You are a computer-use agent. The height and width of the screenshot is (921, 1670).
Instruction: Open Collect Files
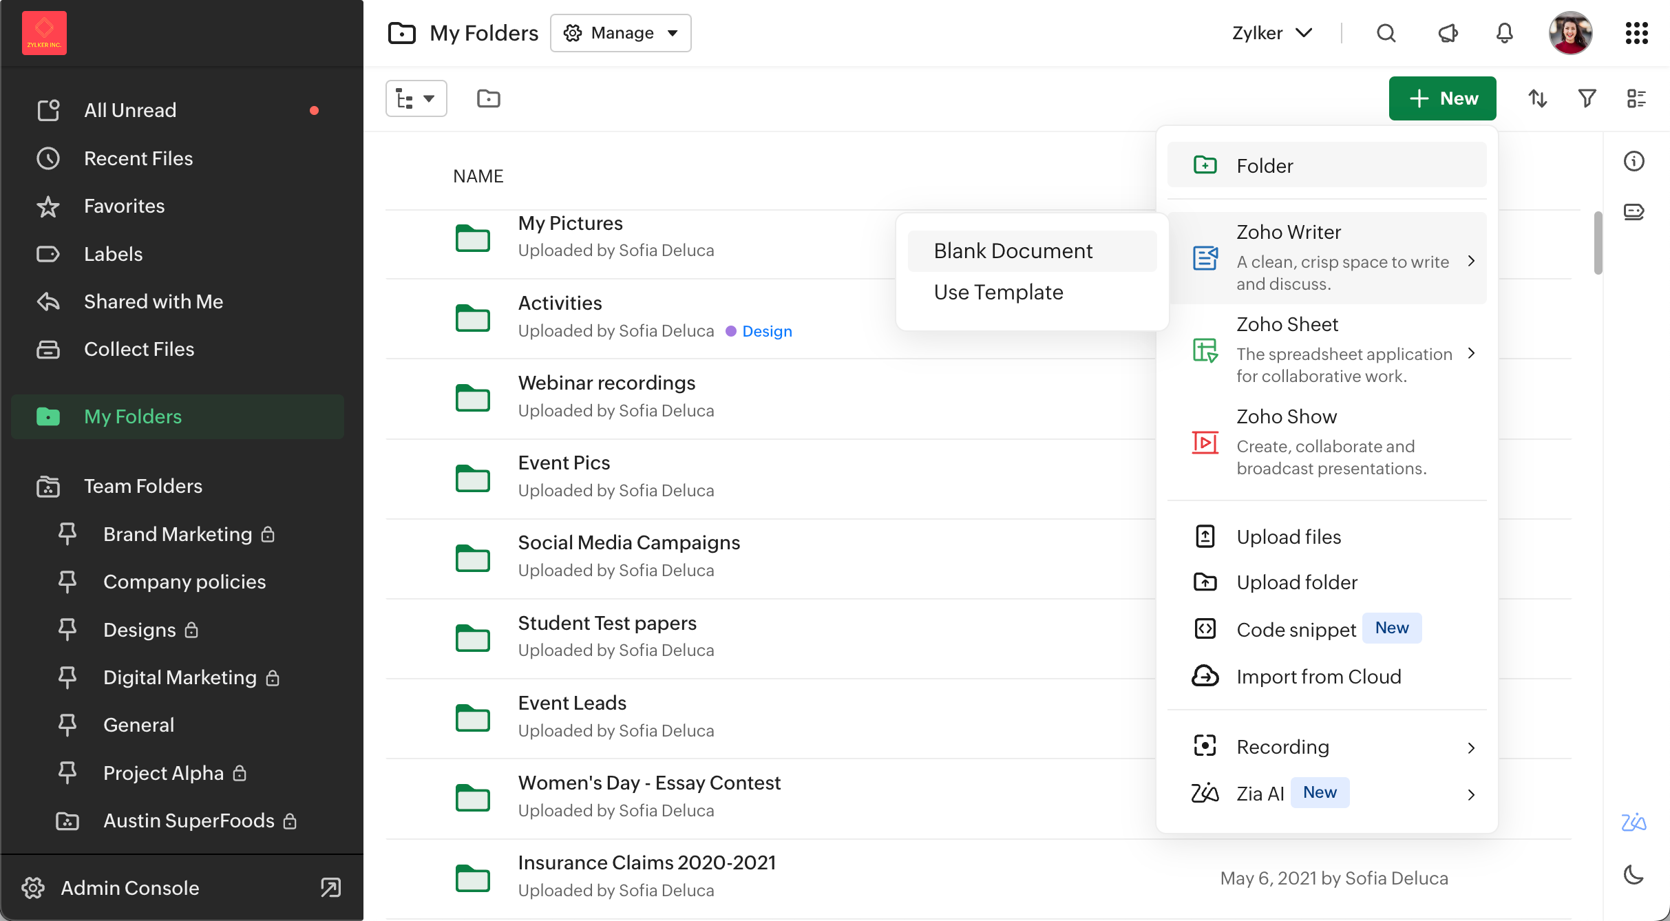(178, 349)
